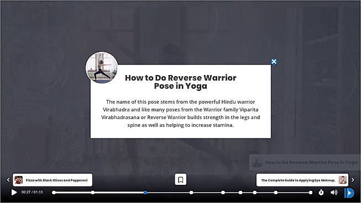Jump to the fifth chapter marker
The width and height of the screenshot is (361, 203).
[x=223, y=193]
